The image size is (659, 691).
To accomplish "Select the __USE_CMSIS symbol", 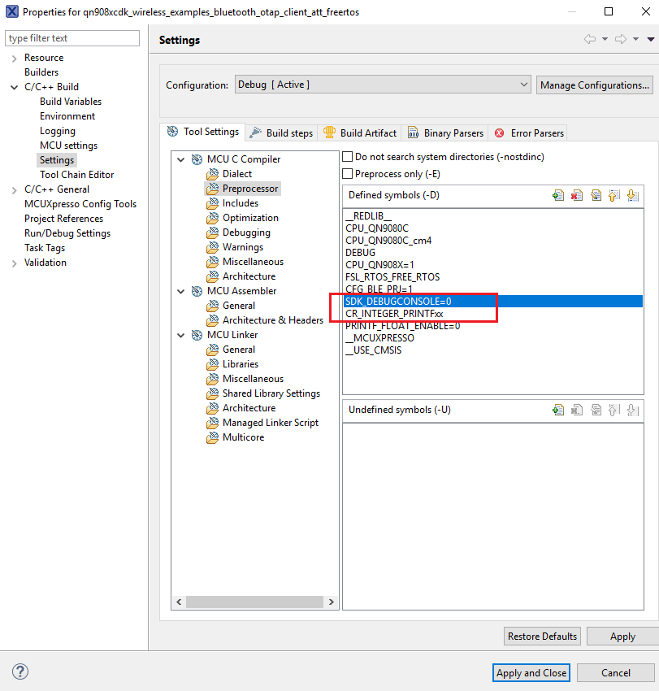I will click(x=373, y=350).
